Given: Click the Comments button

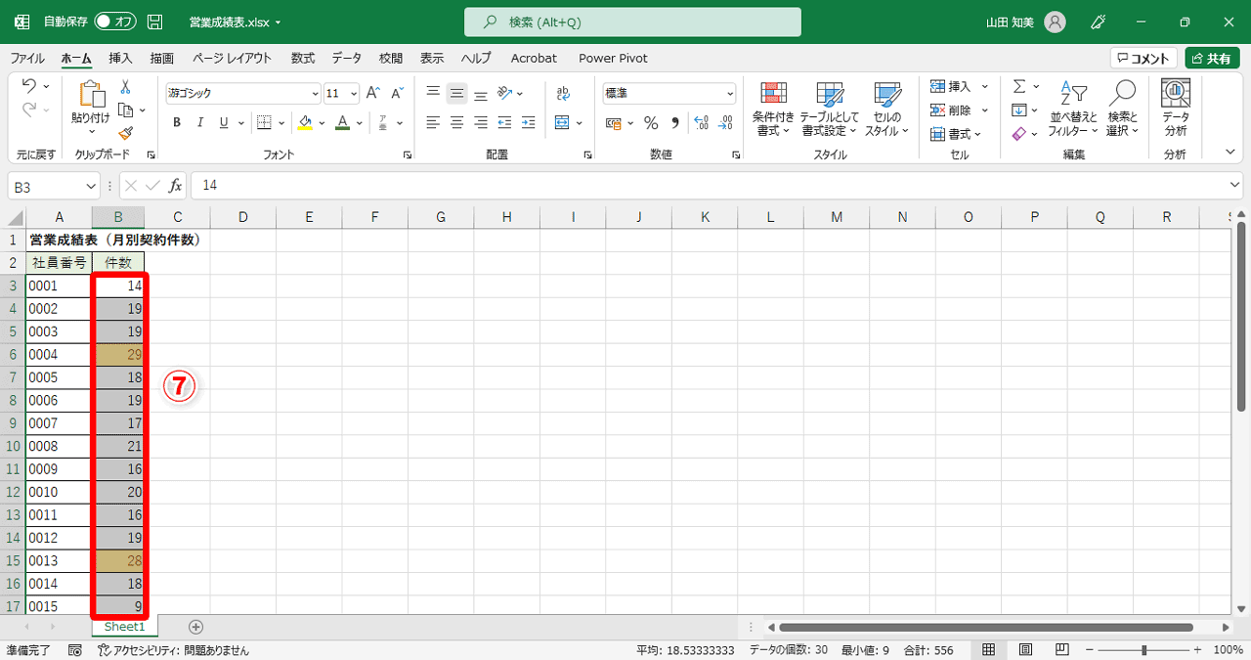Looking at the screenshot, I should 1143,58.
